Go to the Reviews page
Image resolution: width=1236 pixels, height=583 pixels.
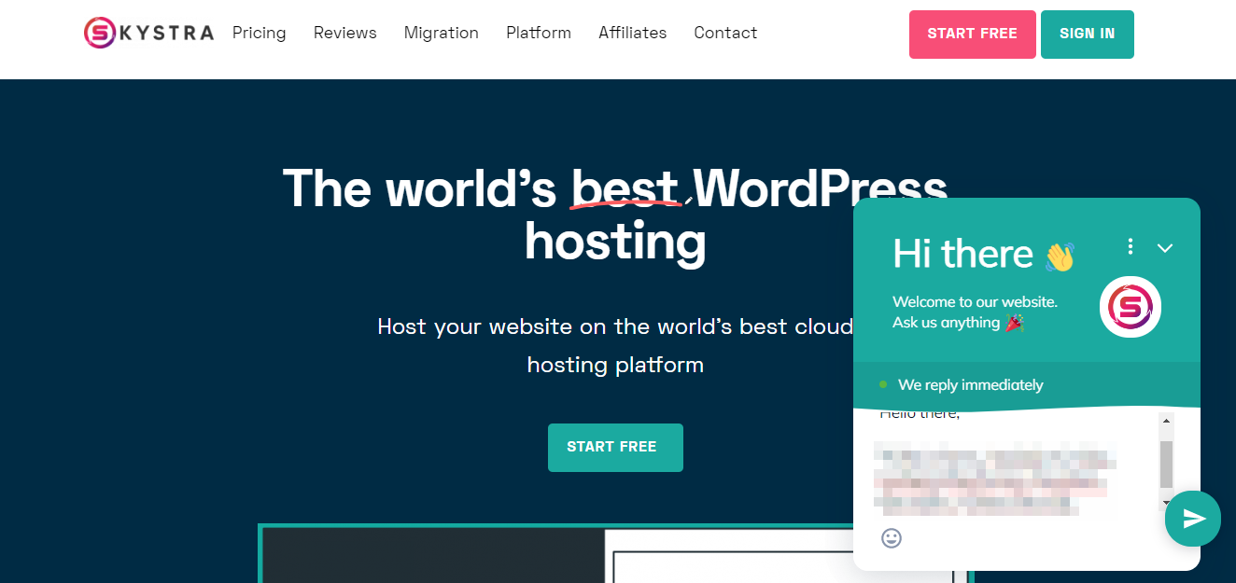(345, 34)
